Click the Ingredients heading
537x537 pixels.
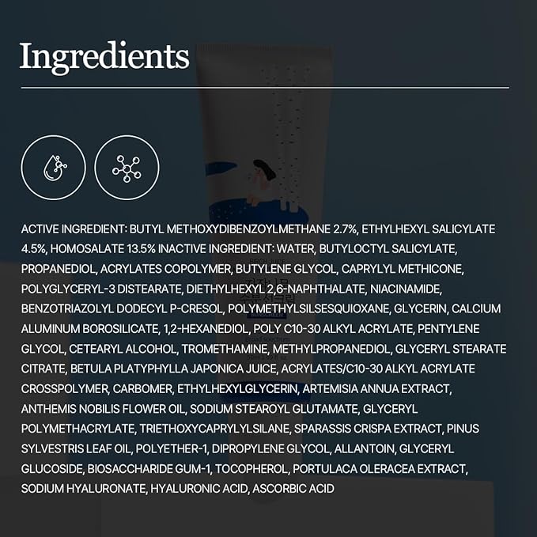[104, 57]
